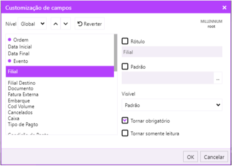Viewport: 232px width, 166px height.
Task: Select Ordem in the field list
Action: pyautogui.click(x=21, y=40)
